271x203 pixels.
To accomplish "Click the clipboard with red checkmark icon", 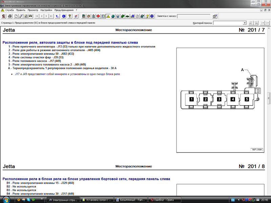I will coord(137,16).
